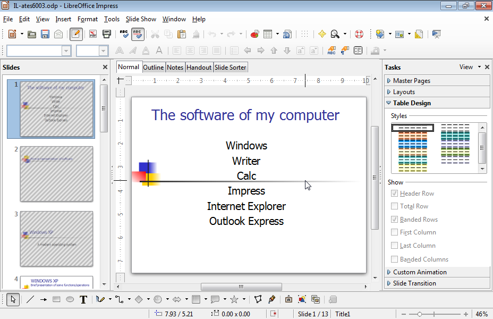493x319 pixels.
Task: Switch to the Outline tab
Action: click(x=154, y=68)
